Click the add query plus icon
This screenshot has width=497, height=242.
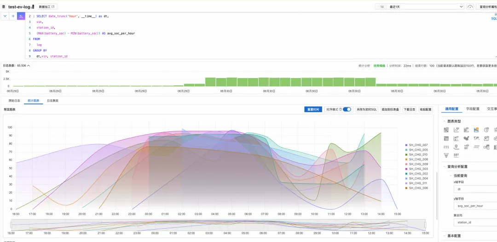tap(13, 16)
